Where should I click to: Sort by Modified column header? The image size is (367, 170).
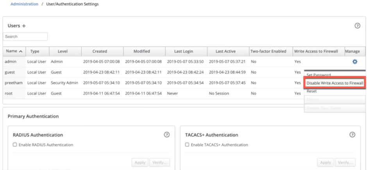tap(144, 51)
